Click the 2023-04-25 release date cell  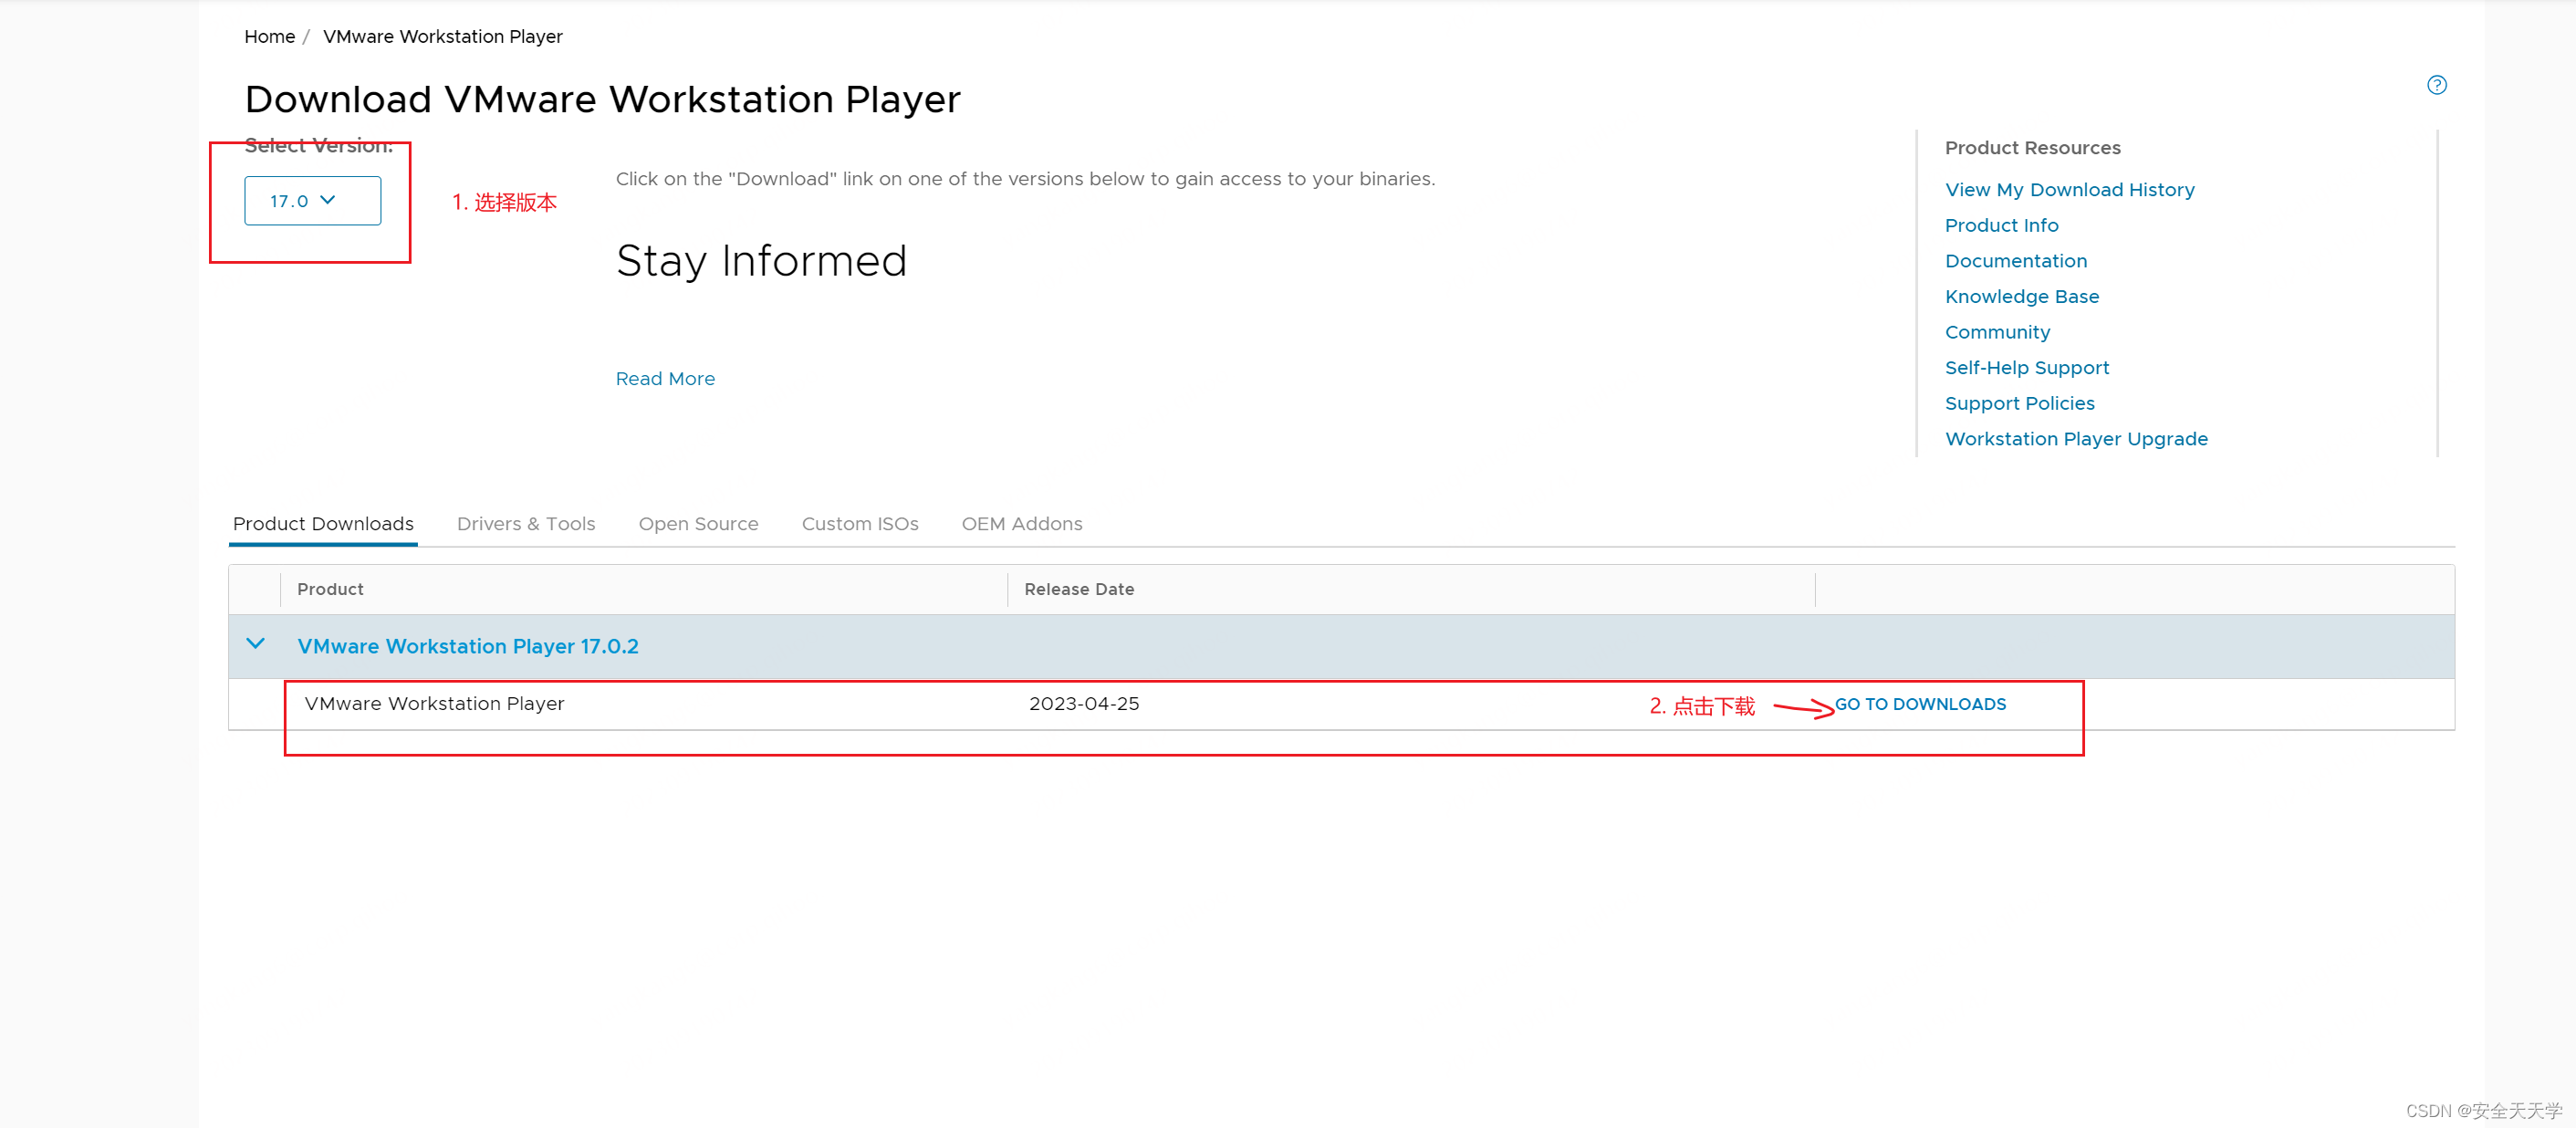[x=1084, y=704]
